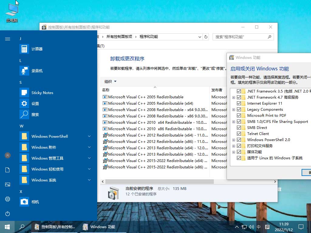
Task: Click the taskbar search magnifier icon
Action: (22, 227)
